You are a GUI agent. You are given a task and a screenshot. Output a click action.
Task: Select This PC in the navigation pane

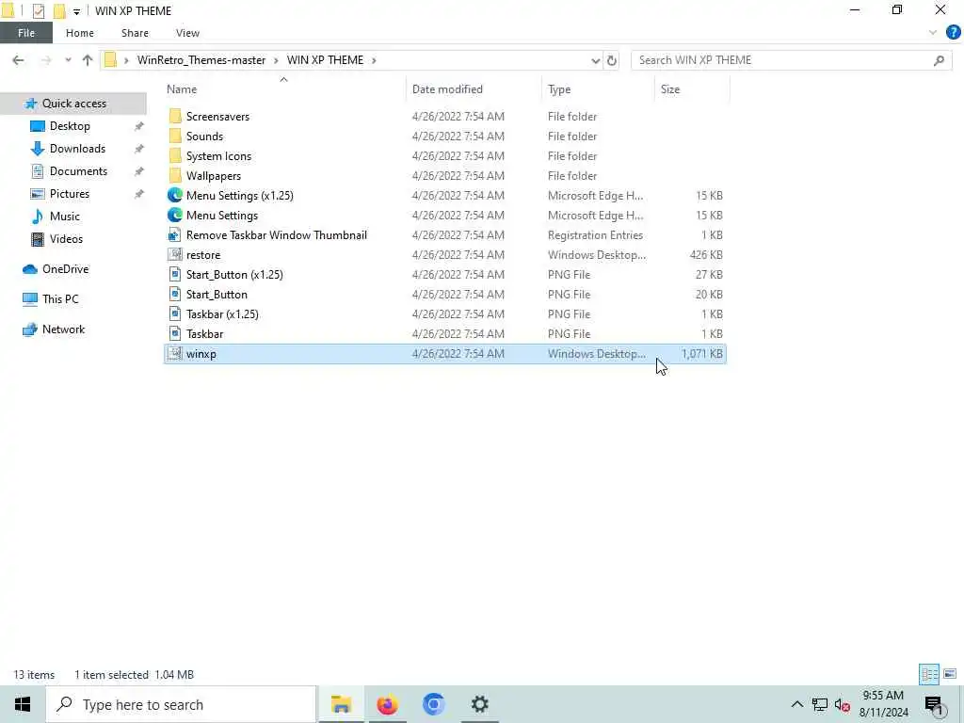(x=60, y=299)
